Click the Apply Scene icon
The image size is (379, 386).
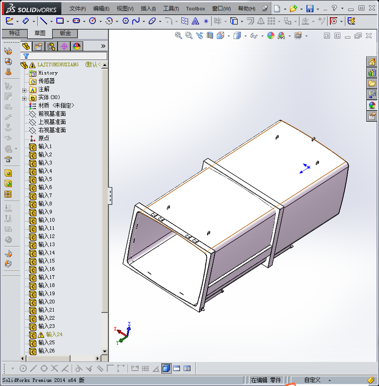[281, 36]
